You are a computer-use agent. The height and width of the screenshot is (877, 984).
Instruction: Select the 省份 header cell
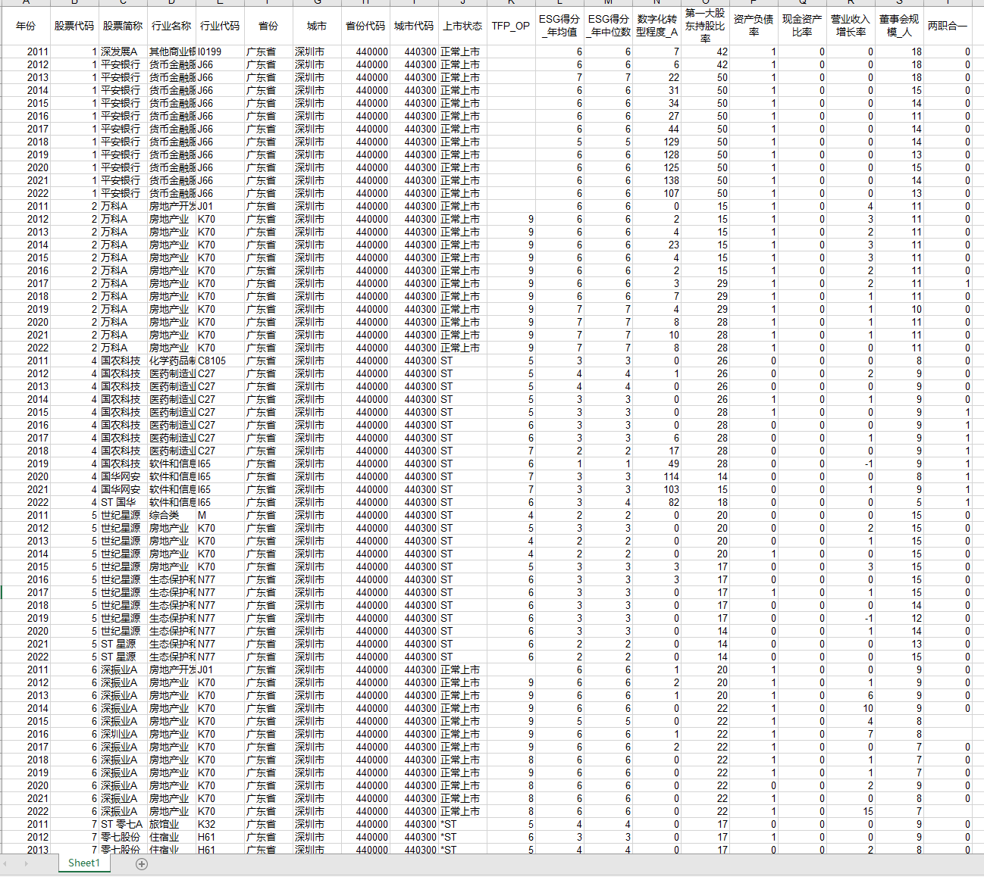click(268, 26)
